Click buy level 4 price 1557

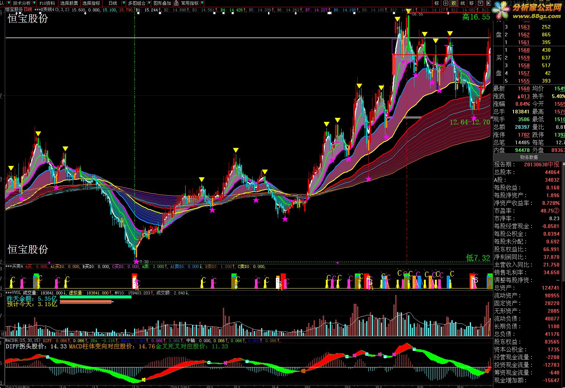(524, 73)
